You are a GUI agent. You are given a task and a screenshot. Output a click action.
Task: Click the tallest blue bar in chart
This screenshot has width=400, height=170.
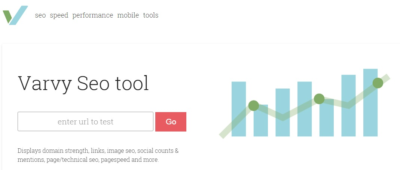tap(370, 102)
